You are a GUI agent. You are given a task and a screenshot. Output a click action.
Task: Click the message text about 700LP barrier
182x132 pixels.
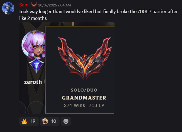click(98, 15)
